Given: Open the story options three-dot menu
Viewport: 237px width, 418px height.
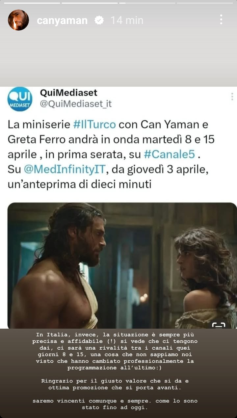Looking at the screenshot, I should click(x=221, y=20).
